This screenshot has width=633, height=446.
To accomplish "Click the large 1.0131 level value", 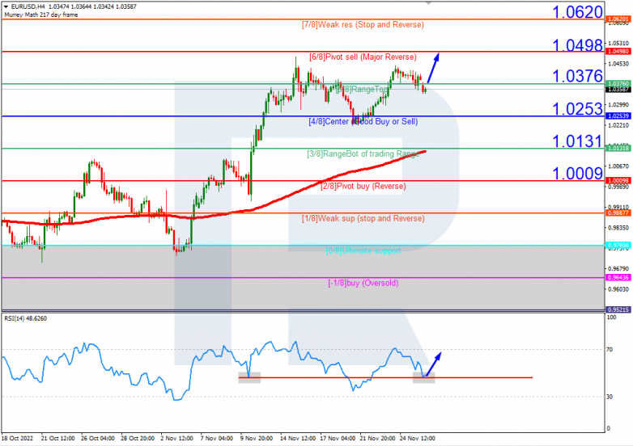I will click(x=577, y=141).
